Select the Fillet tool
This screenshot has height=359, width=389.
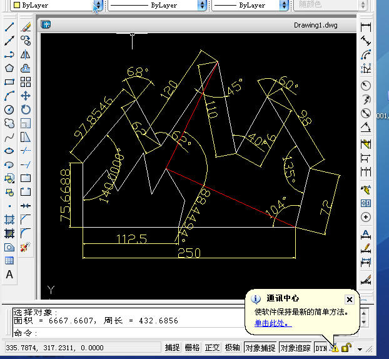[26, 233]
